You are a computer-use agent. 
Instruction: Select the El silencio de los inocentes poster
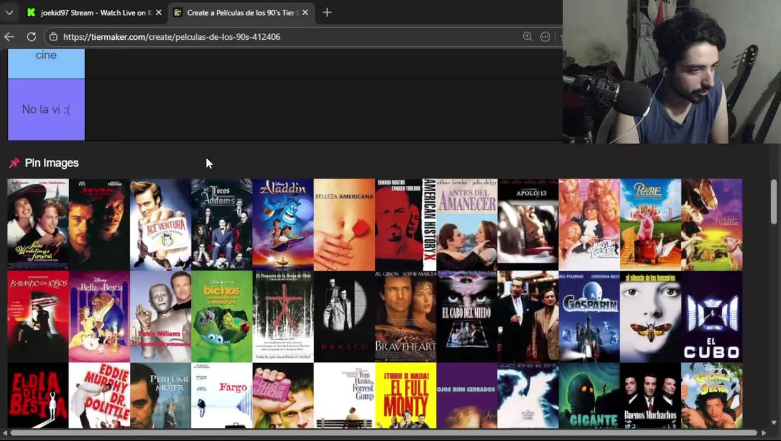pyautogui.click(x=651, y=317)
